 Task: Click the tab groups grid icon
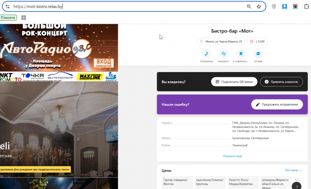click(x=23, y=18)
